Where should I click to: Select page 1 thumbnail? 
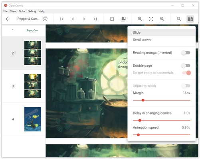click(33, 31)
